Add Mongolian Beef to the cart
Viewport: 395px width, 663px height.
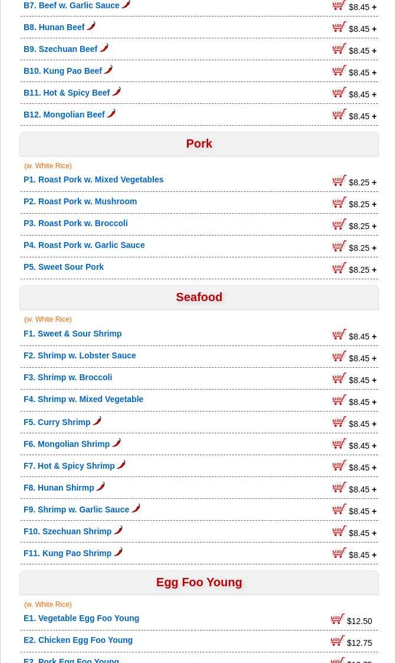[x=339, y=115]
